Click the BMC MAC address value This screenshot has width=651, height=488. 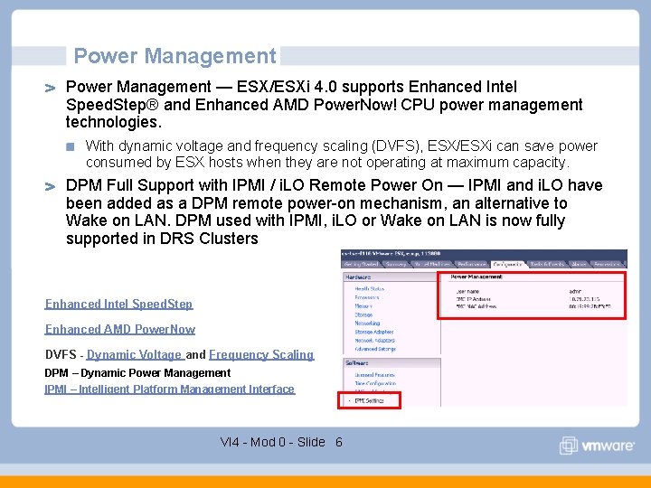tap(590, 306)
